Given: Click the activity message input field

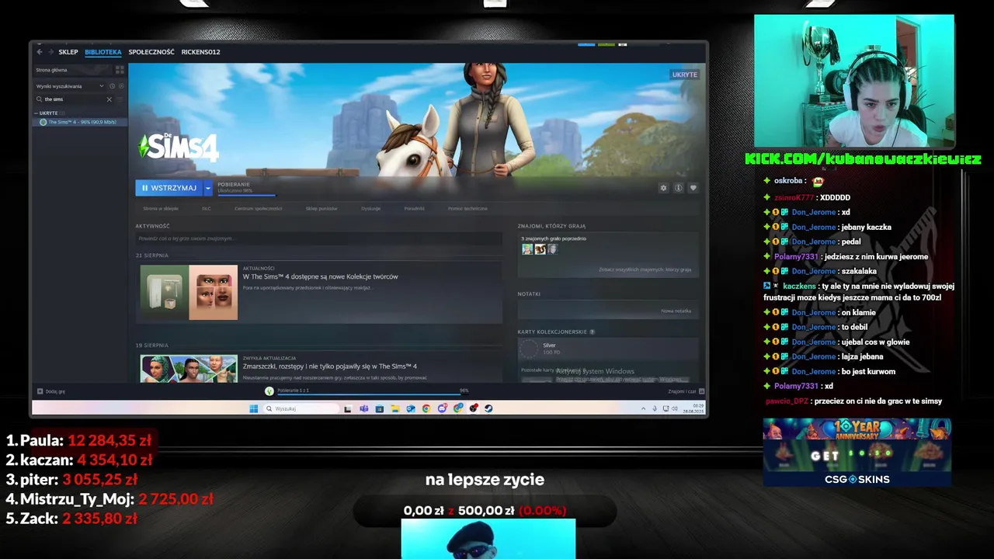Looking at the screenshot, I should click(x=318, y=238).
